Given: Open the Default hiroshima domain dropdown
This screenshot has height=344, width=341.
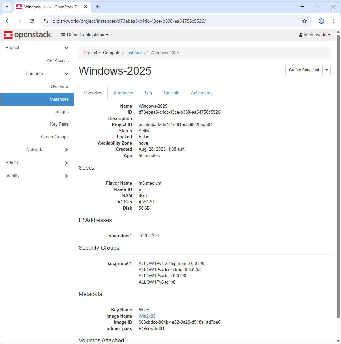Looking at the screenshot, I should coord(84,35).
